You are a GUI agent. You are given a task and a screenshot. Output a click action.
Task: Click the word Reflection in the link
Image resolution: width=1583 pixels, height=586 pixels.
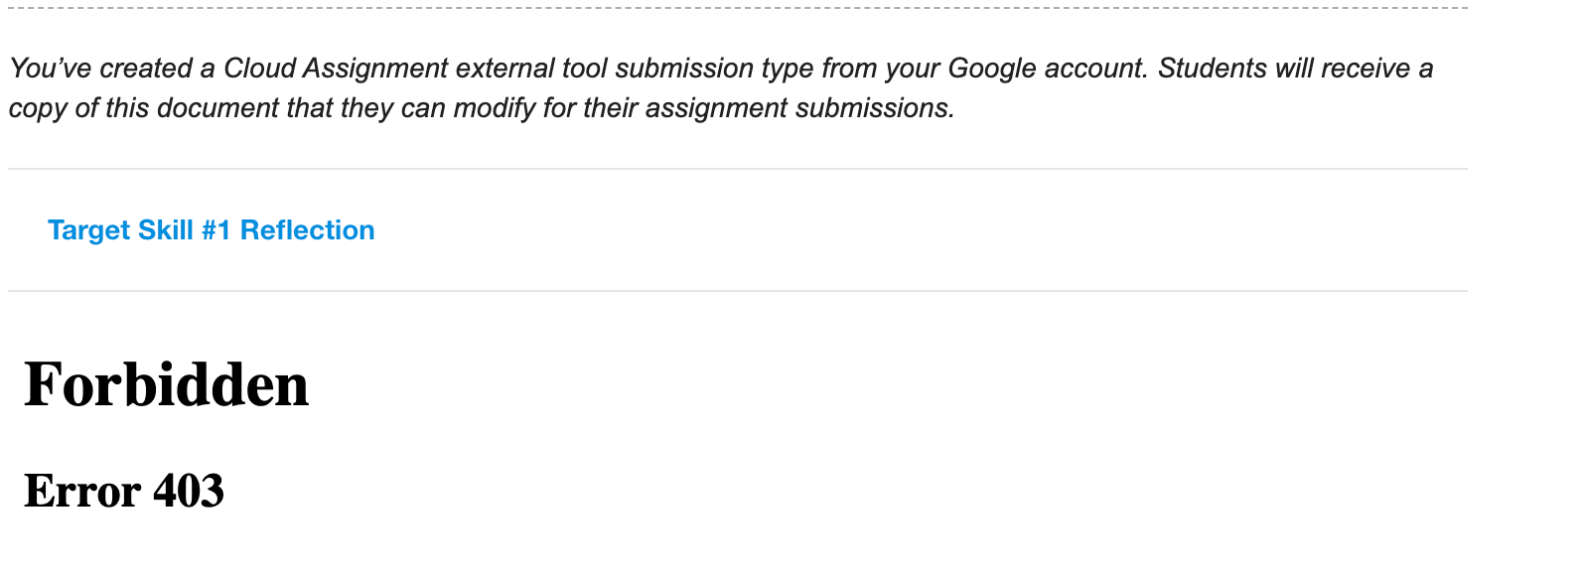pos(307,230)
